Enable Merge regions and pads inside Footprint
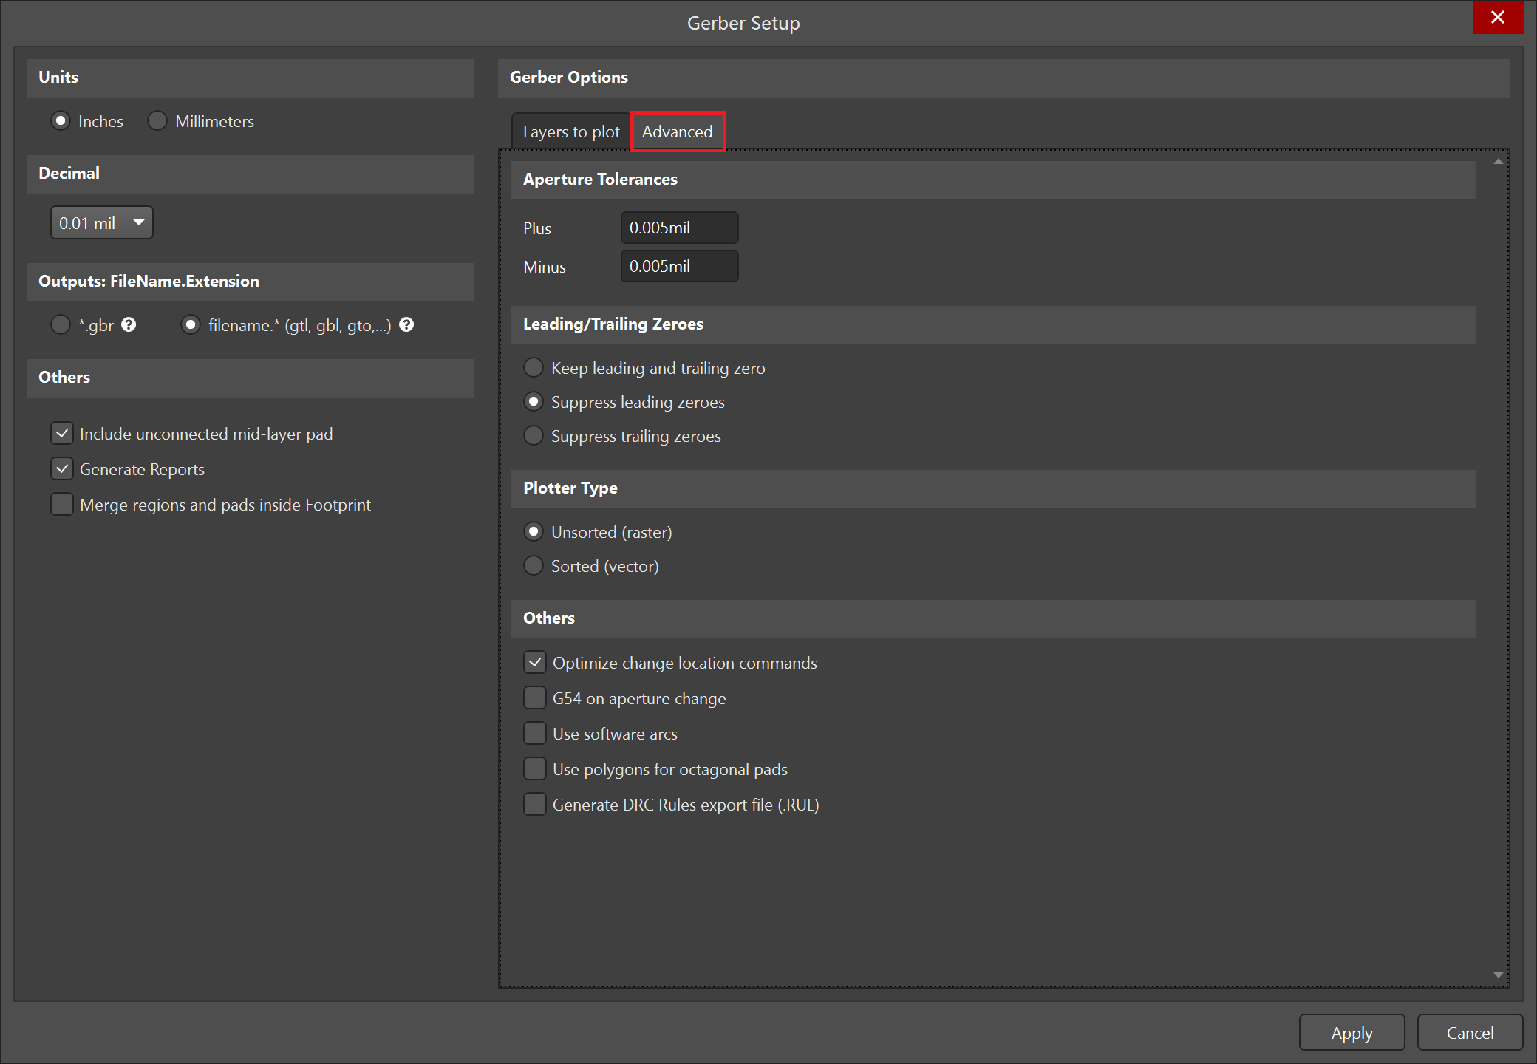The height and width of the screenshot is (1064, 1537). coord(62,505)
